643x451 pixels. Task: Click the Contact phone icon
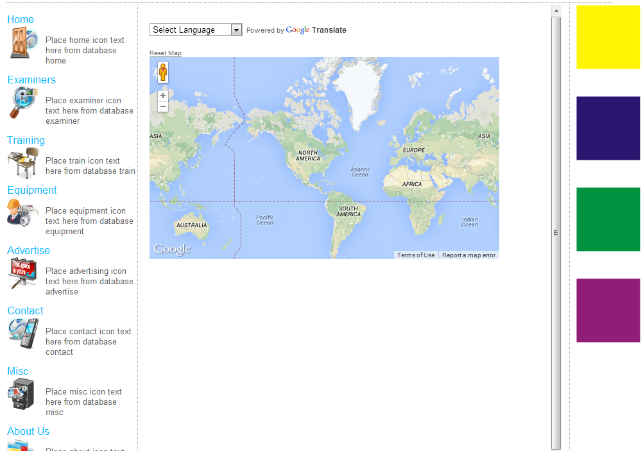click(24, 334)
